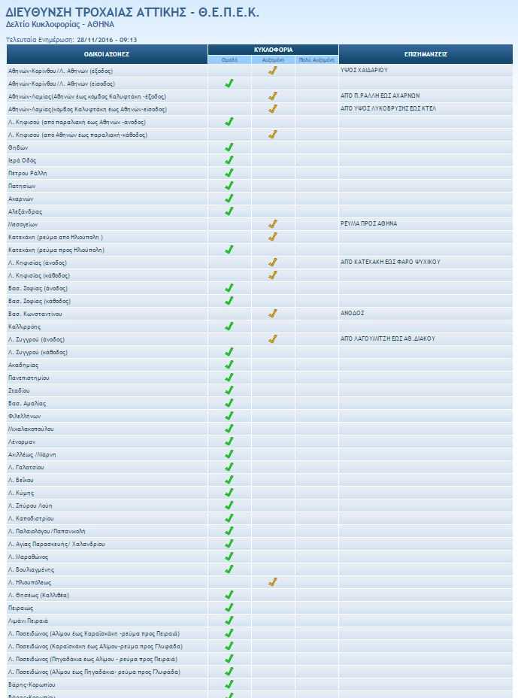Click the Πατησίων road name
The image size is (518, 698).
tap(22, 186)
